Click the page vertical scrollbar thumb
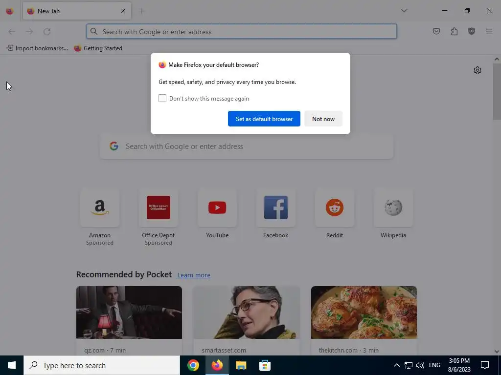The height and width of the screenshot is (375, 501). point(497,91)
